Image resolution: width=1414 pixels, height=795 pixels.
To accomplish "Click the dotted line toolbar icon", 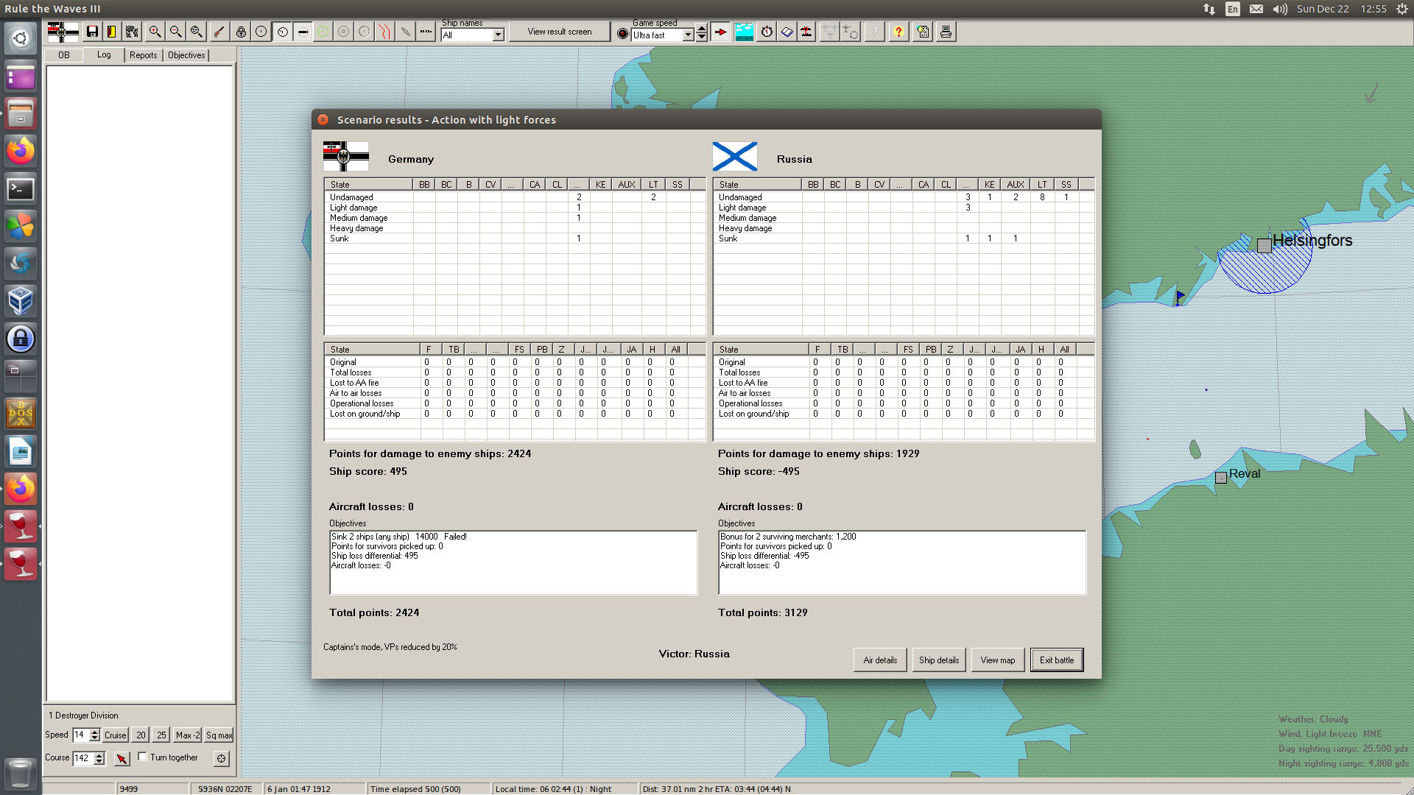I will [x=426, y=32].
